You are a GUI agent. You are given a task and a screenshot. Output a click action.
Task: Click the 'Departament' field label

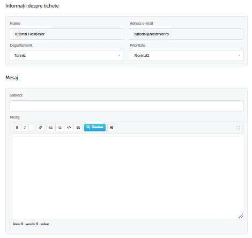coord(21,46)
